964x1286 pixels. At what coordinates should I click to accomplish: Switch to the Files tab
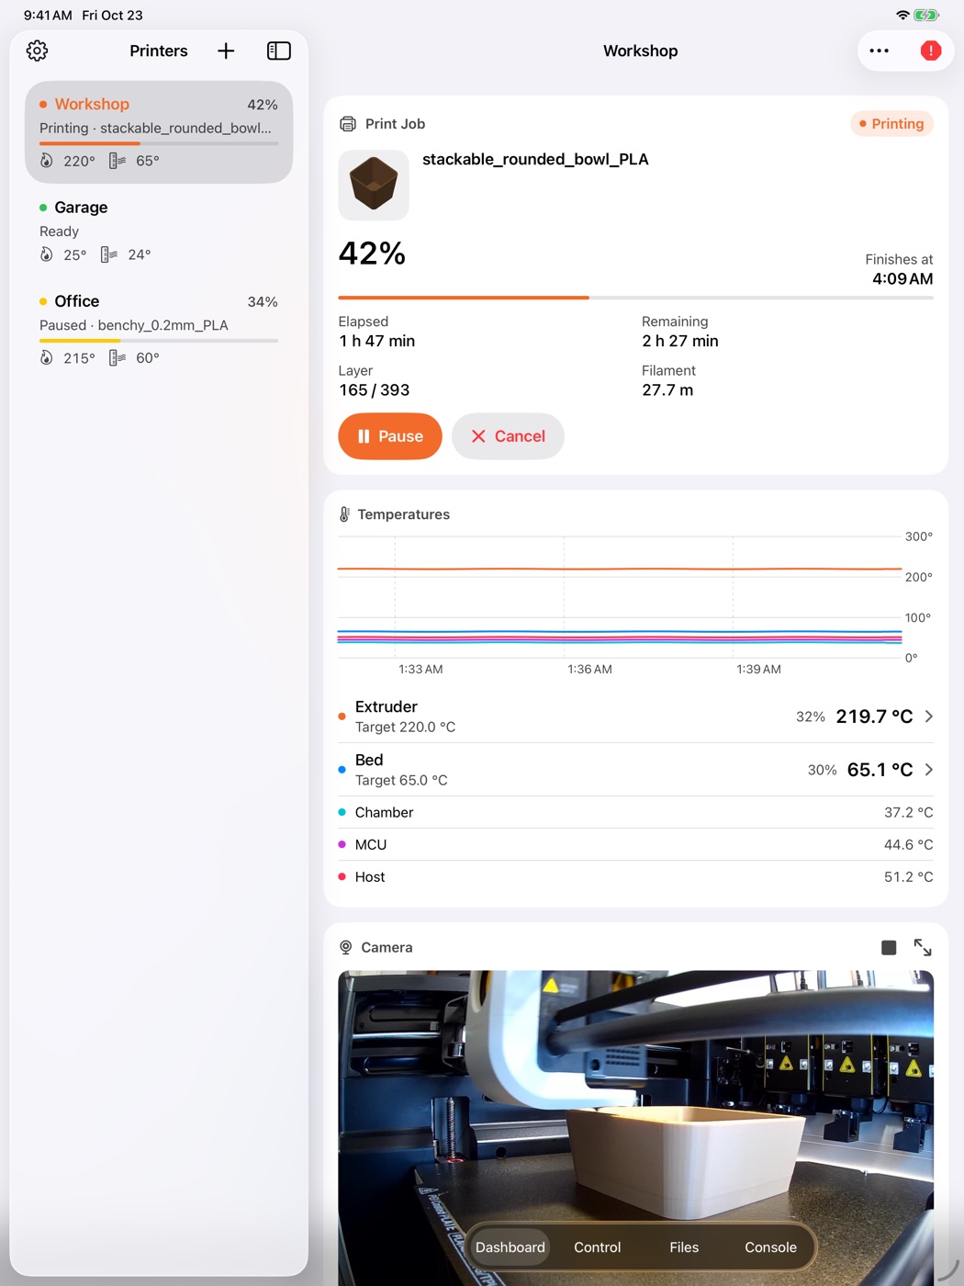(x=684, y=1247)
